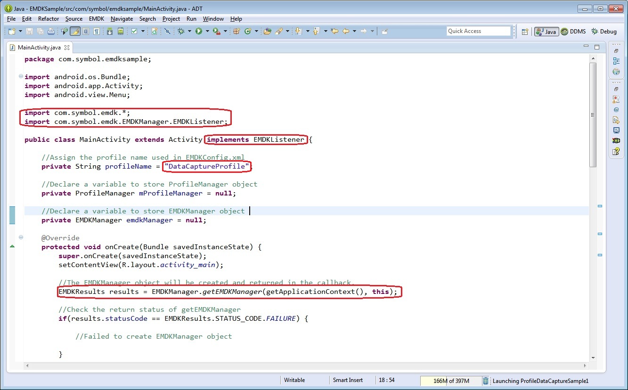Switch to the Debug perspective
This screenshot has height=390, width=628.
604,31
